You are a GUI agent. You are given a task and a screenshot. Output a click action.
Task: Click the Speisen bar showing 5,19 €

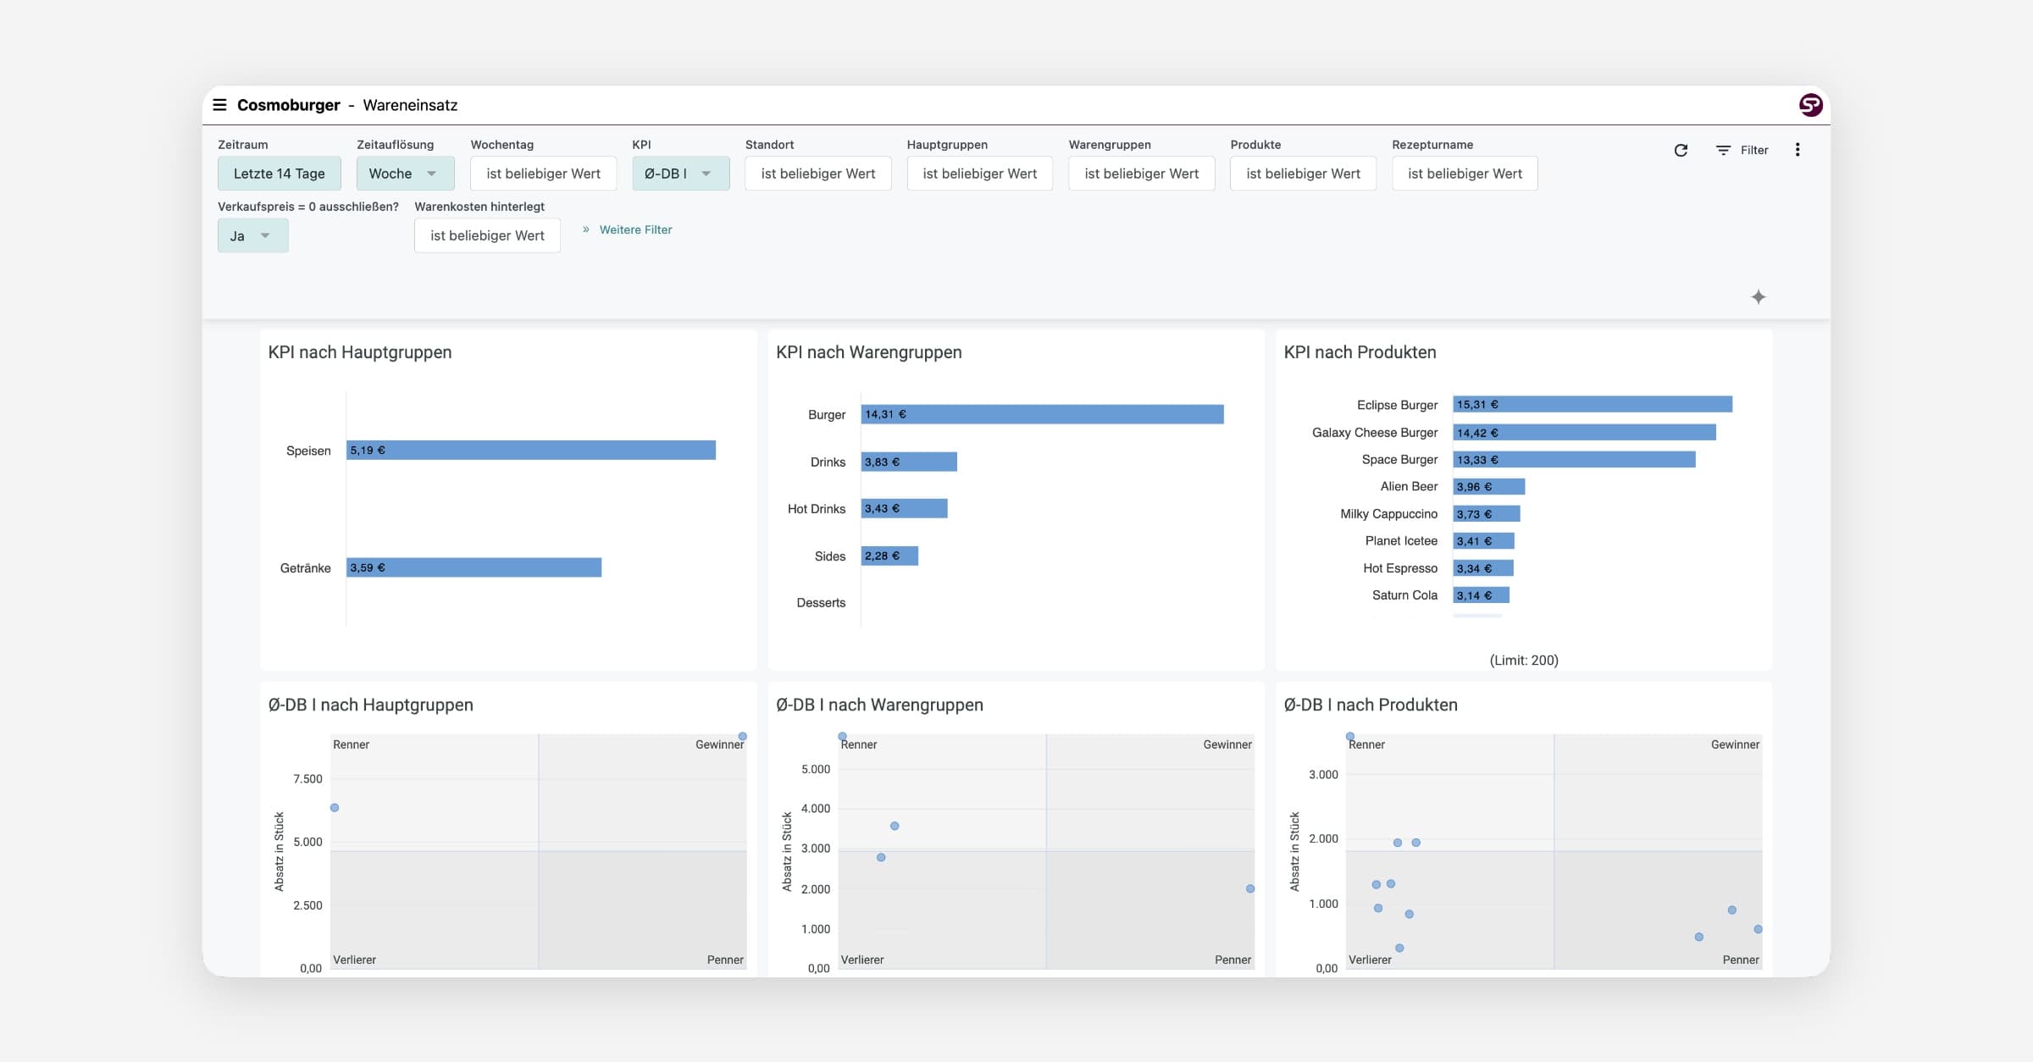(x=531, y=450)
